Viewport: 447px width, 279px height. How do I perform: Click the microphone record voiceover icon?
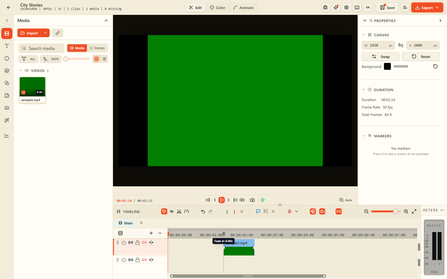point(290,211)
